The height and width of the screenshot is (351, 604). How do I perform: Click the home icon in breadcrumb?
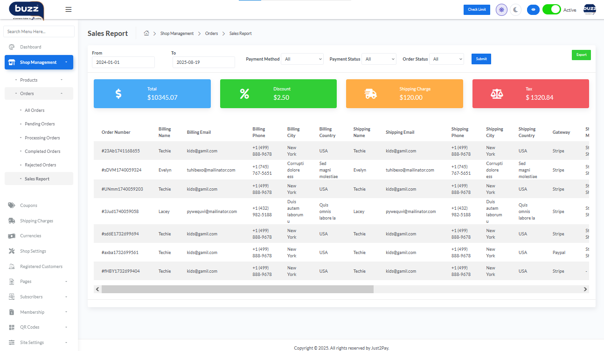(x=146, y=34)
